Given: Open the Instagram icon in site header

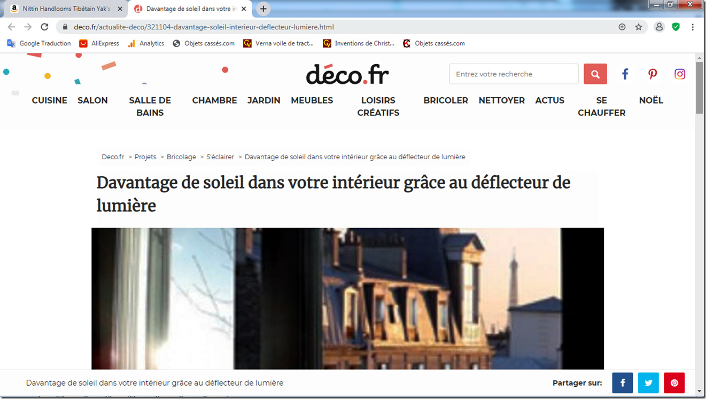Looking at the screenshot, I should coord(680,74).
